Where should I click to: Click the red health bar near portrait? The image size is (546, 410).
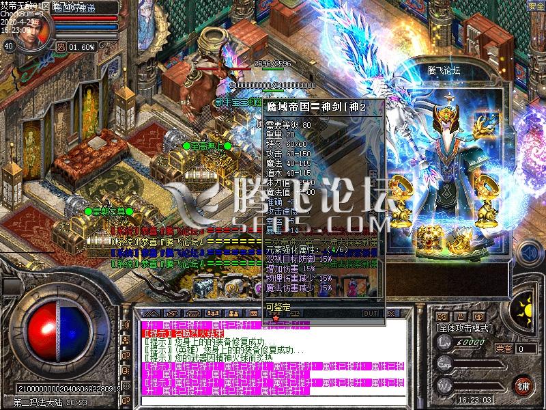[x=85, y=18]
